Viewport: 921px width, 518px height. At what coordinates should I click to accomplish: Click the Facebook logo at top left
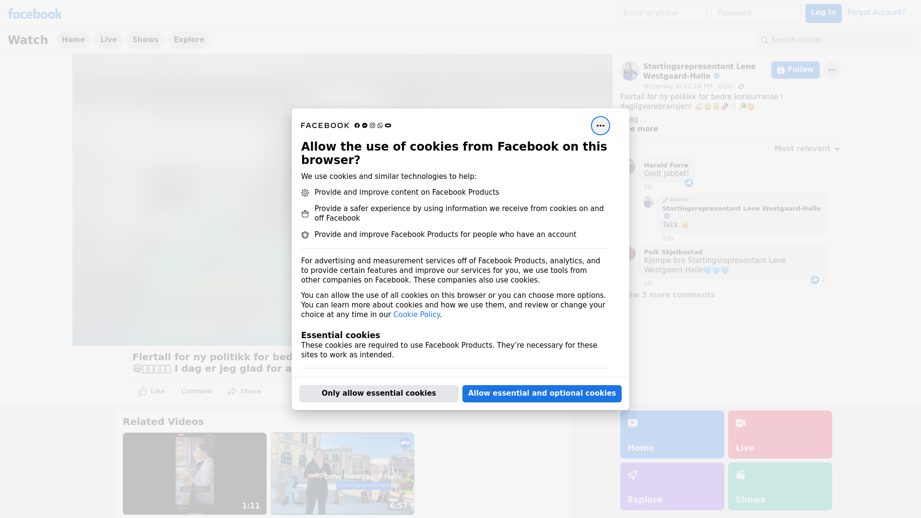(35, 13)
